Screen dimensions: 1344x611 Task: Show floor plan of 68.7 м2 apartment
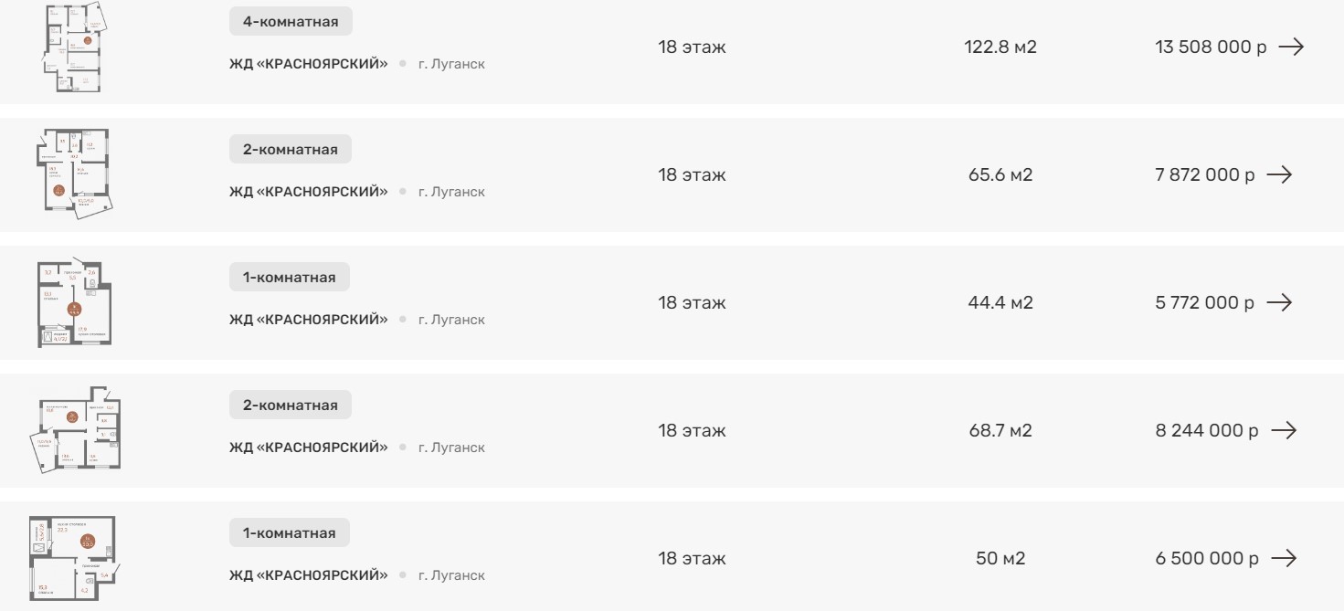click(78, 430)
